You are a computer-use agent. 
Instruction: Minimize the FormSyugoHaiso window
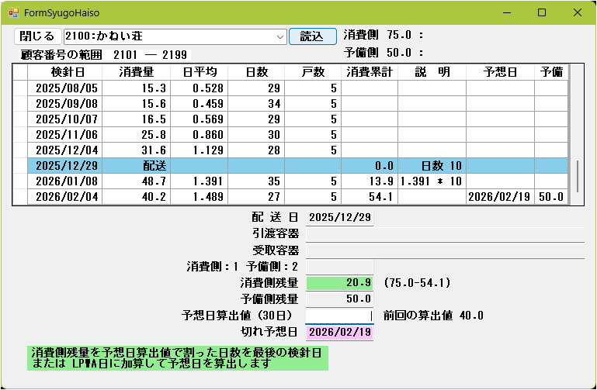(x=506, y=13)
